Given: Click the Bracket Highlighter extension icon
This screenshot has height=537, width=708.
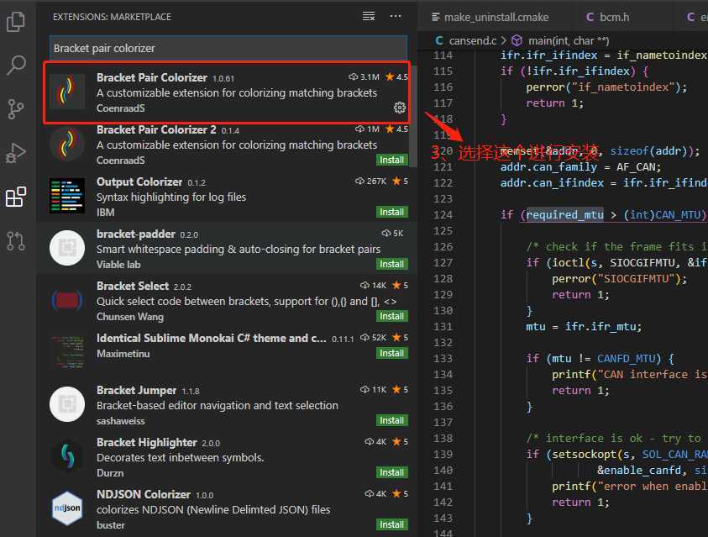Looking at the screenshot, I should (x=67, y=456).
